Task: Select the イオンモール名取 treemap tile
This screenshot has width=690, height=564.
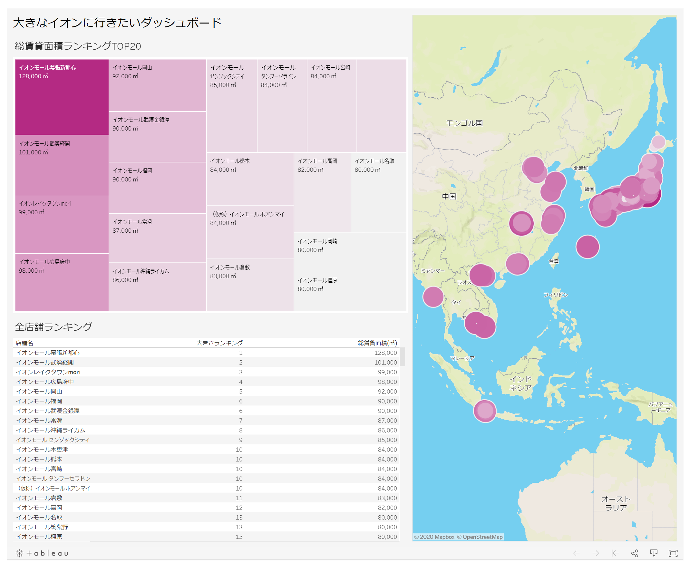Action: (379, 193)
